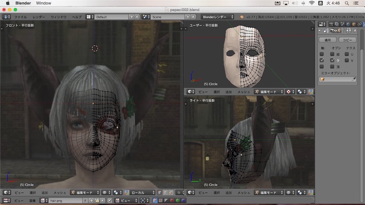Click the Blender logo in the info header
This screenshot has height=205, width=365.
242,17
